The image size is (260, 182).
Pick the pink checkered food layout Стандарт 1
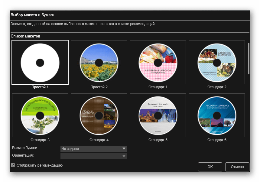point(158,63)
